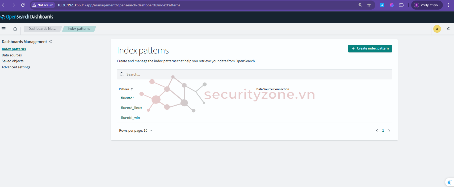
Task: Open Saved objects in the sidebar
Action: point(13,61)
